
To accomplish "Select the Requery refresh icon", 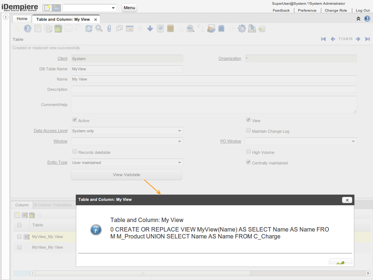I will click(x=89, y=28).
